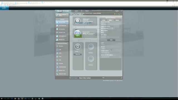The height and width of the screenshot is (100, 178).
Task: Click the Apply button
Action: [x=111, y=40]
